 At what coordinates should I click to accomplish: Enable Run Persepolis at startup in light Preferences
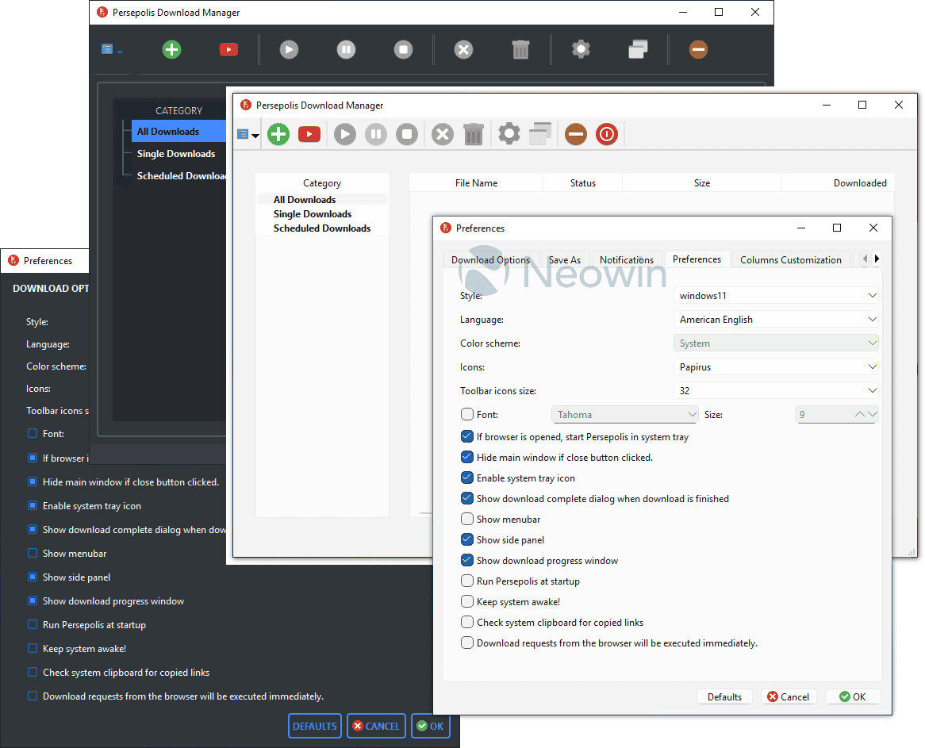[x=467, y=581]
